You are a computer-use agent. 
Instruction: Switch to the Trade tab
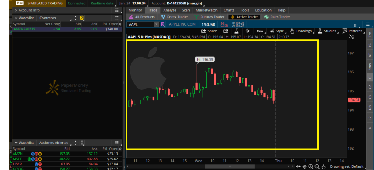click(x=153, y=10)
